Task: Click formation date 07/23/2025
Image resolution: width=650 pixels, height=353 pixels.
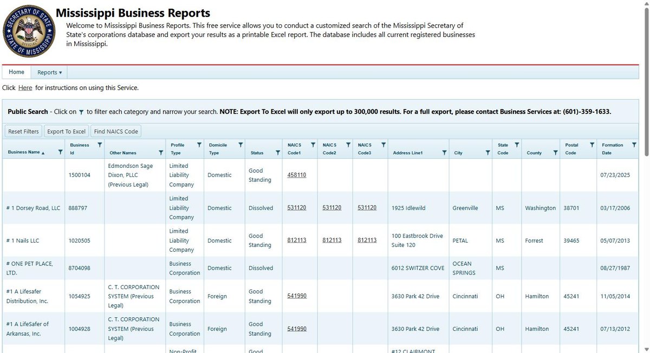Action: (x=617, y=175)
